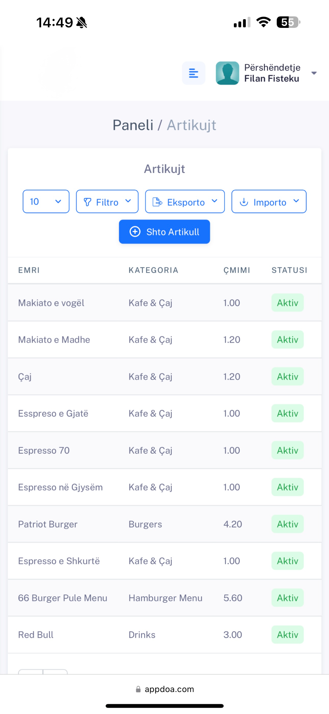
Task: Click the download icon in Importo
Action: [244, 202]
